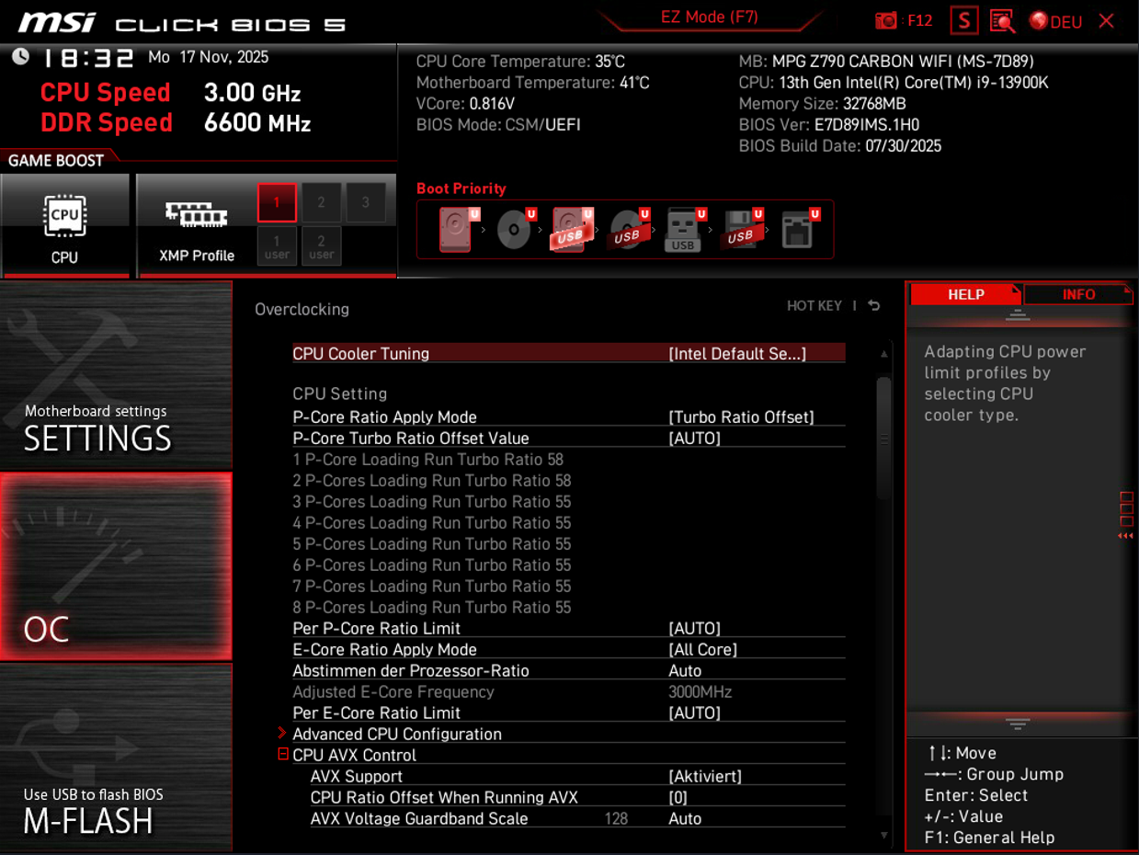This screenshot has height=855, width=1139.
Task: Open the OC overclocking menu
Action: 116,566
